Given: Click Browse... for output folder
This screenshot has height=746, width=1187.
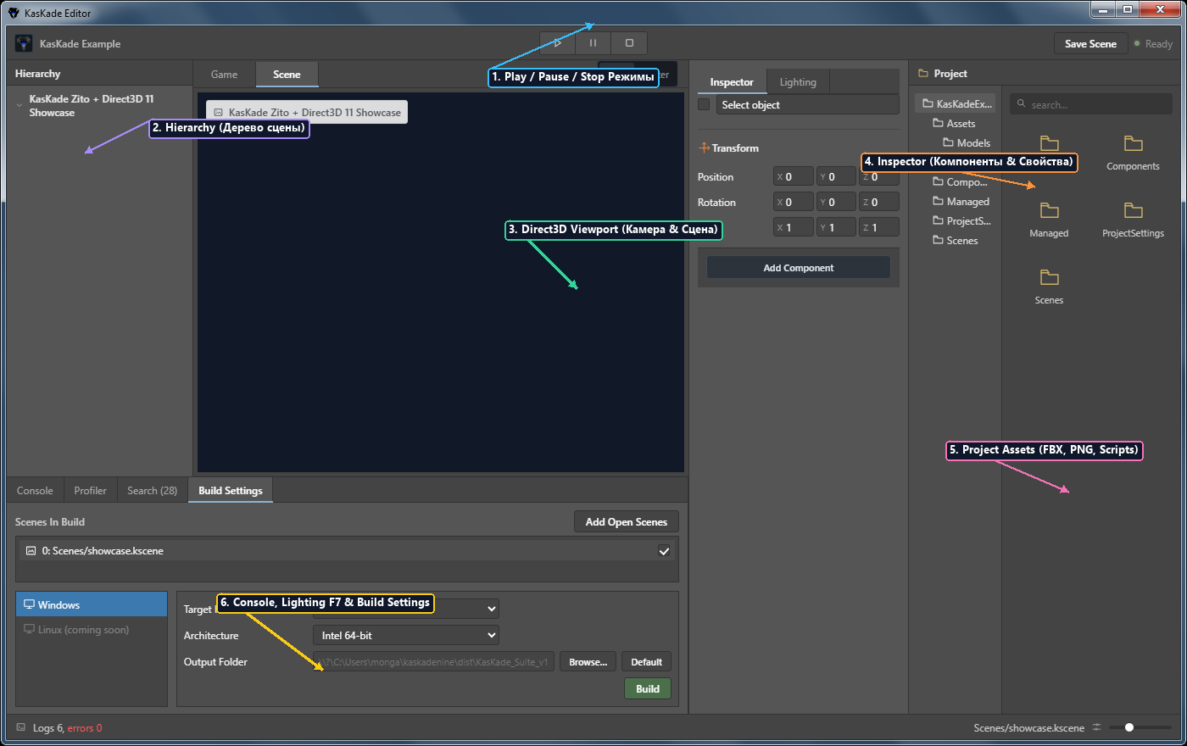Looking at the screenshot, I should pos(588,661).
